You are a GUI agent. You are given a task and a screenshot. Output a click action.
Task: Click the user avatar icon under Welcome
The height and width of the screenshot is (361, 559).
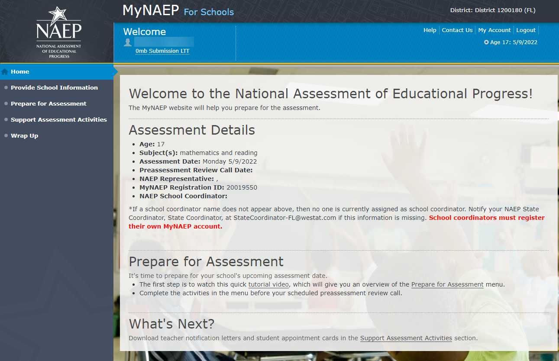pos(128,42)
